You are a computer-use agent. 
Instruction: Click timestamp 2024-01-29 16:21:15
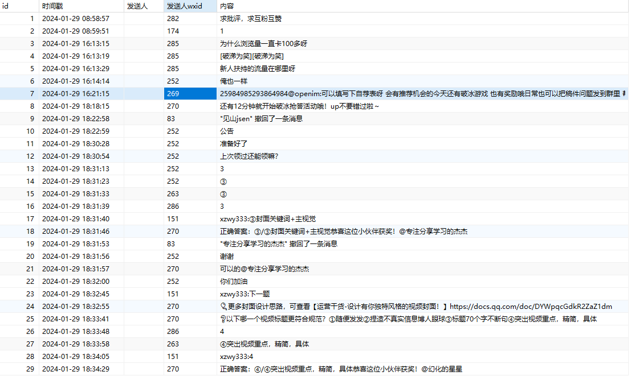click(82, 94)
